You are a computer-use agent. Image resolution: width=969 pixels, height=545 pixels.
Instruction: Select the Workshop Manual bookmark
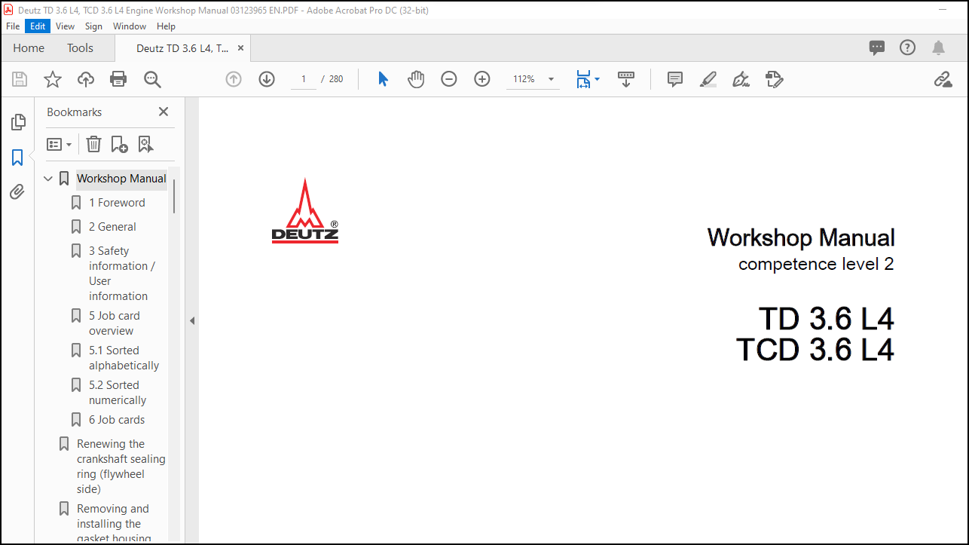point(121,179)
